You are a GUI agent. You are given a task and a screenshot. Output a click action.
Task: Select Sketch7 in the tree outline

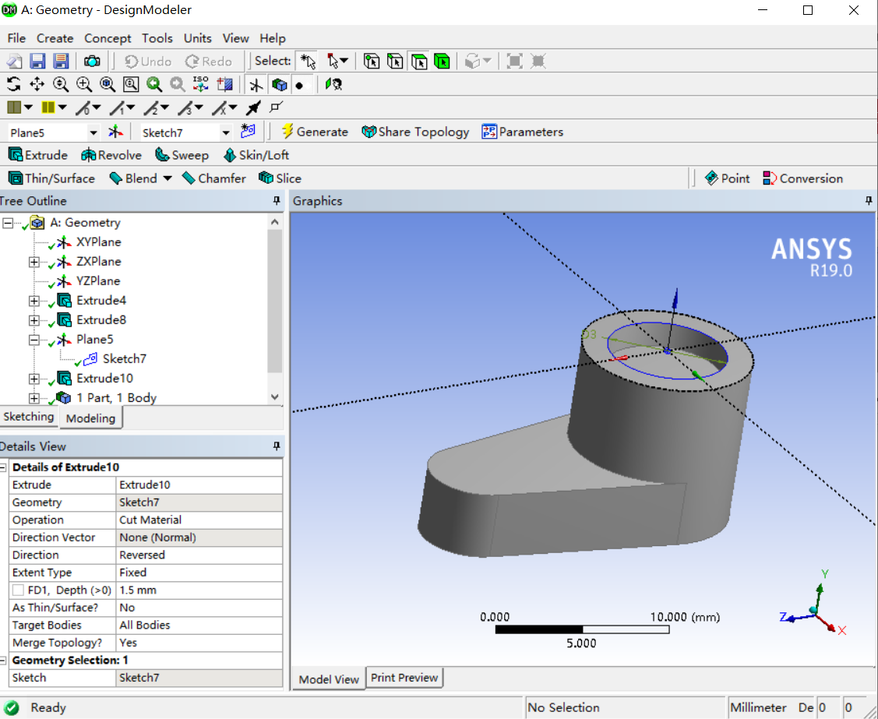pos(124,359)
